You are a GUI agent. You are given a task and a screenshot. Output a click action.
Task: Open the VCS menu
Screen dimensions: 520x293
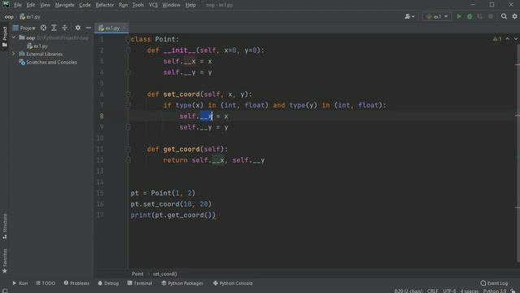pos(154,5)
